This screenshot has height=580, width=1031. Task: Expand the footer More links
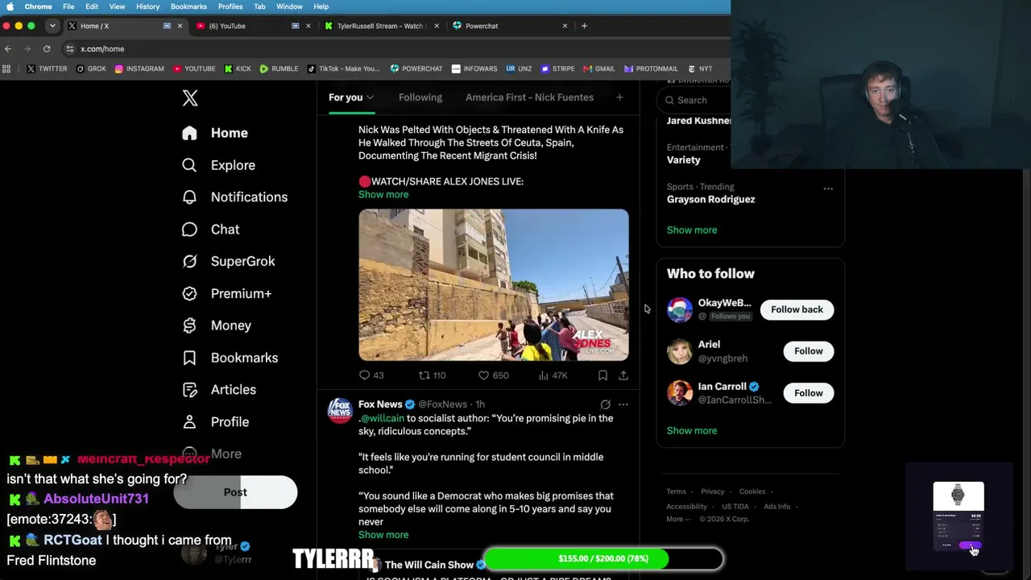click(678, 520)
